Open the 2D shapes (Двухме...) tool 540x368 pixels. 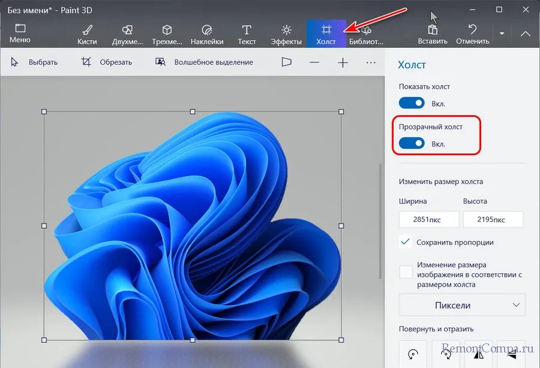click(127, 34)
